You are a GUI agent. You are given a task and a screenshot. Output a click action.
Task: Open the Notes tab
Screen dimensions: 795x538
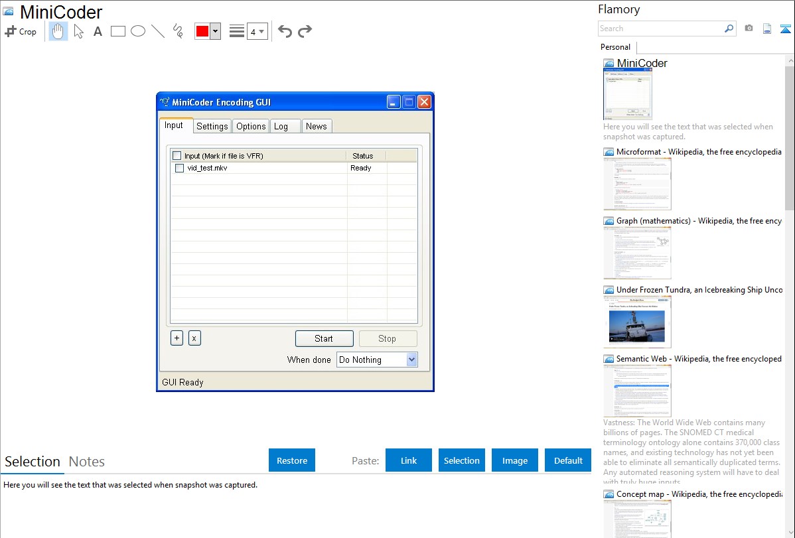(x=87, y=462)
